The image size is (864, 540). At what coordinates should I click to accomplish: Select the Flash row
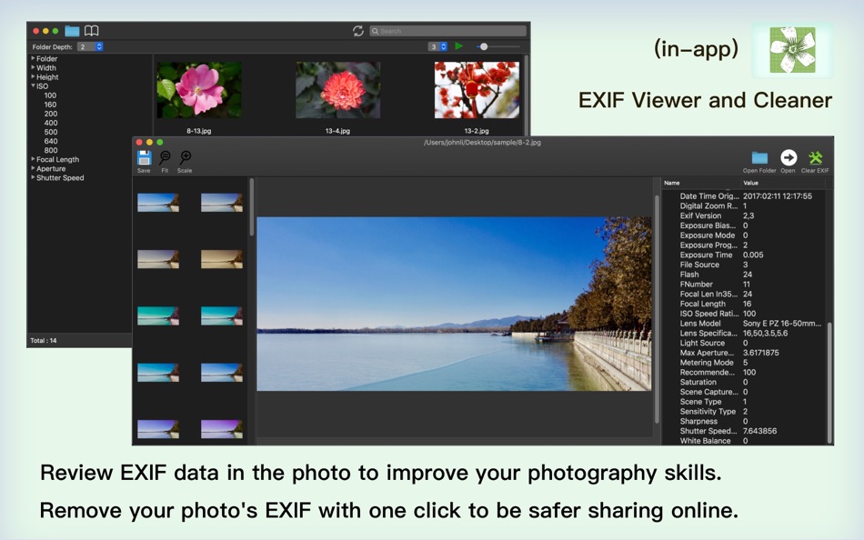click(x=747, y=275)
